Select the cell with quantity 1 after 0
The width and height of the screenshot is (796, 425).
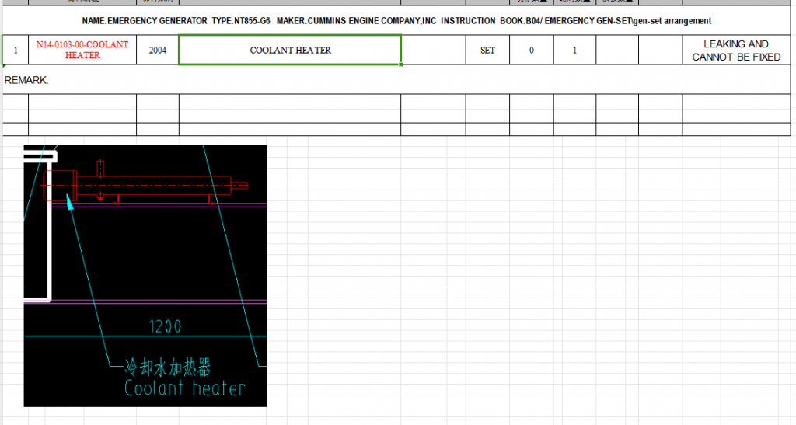(x=574, y=51)
